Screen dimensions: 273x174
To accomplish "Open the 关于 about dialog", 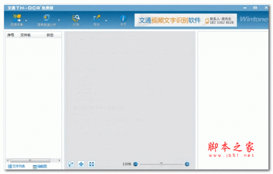I will point(123,20).
